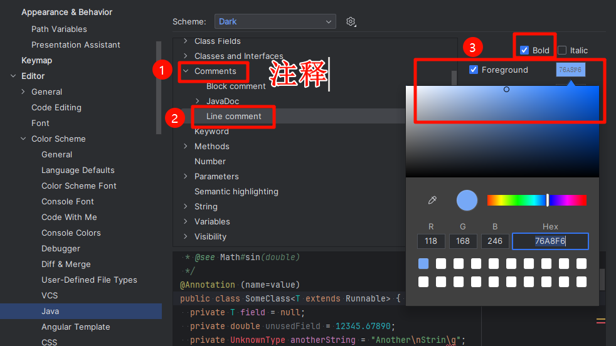Open the Scheme dropdown showing Dark
616x346 pixels.
(x=275, y=21)
